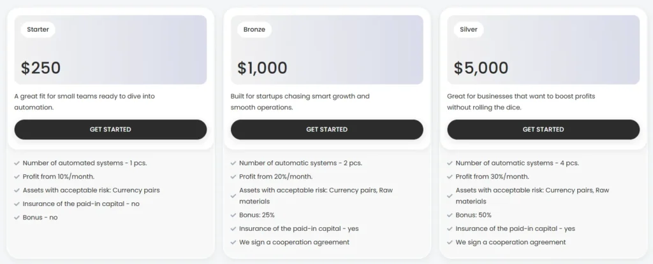The image size is (653, 264).
Task: Click the checkmark by Silver 'Profit from 30%/month'
Action: [x=450, y=177]
